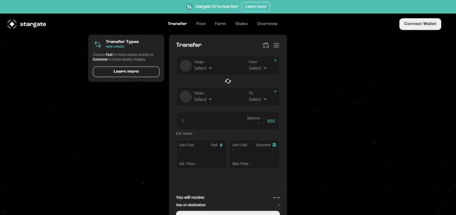The image size is (456, 215).
Task: Click the "Transfer Types" heading
Action: (122, 42)
